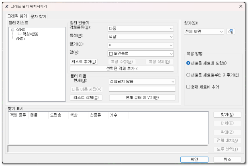Screen dimensions: 249x167
Task: Open the 값 dropdown showing 도면층별
Action: click(141, 54)
